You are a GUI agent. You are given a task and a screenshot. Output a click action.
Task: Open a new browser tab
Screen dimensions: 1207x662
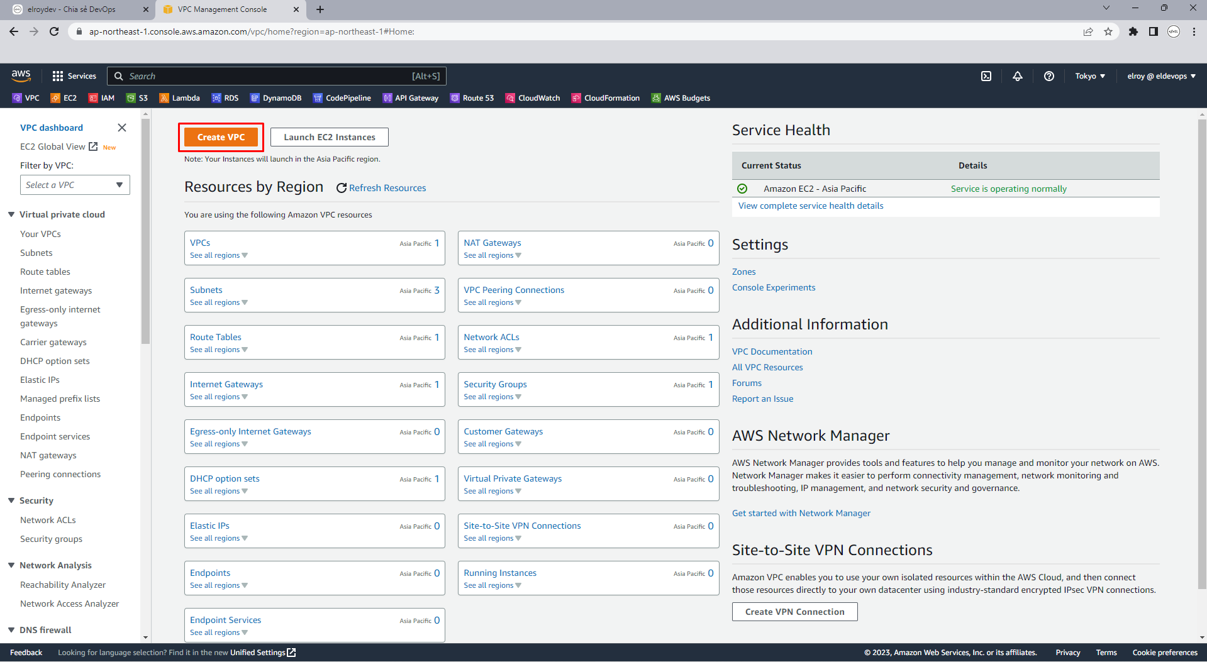tap(320, 9)
